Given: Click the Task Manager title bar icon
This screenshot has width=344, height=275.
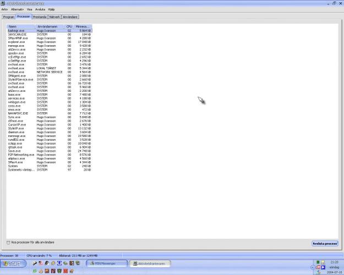Looking at the screenshot, I should tap(3, 3).
